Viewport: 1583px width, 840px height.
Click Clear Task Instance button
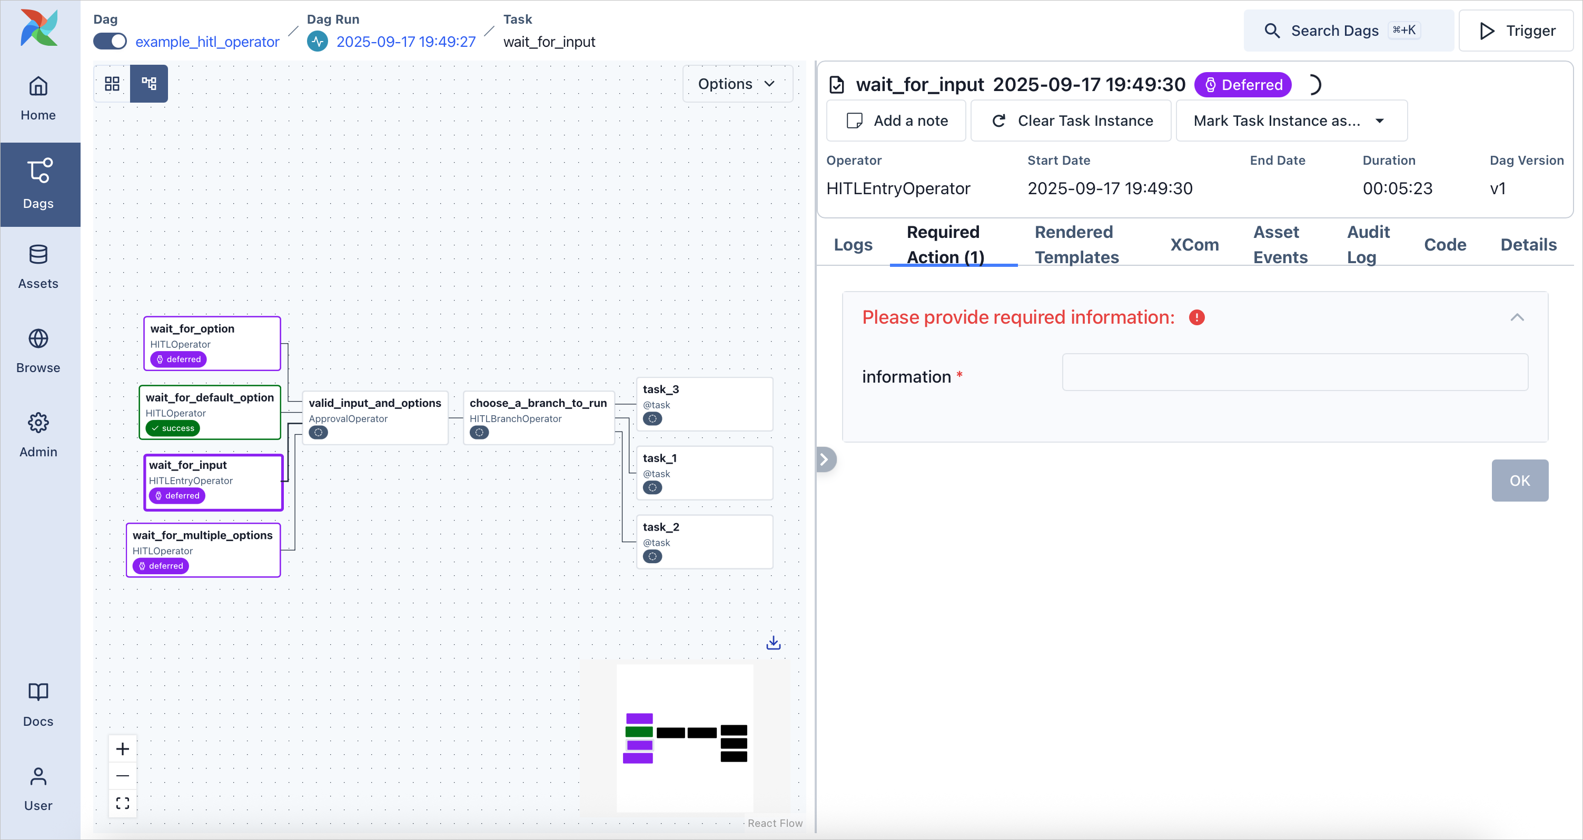[1071, 121]
